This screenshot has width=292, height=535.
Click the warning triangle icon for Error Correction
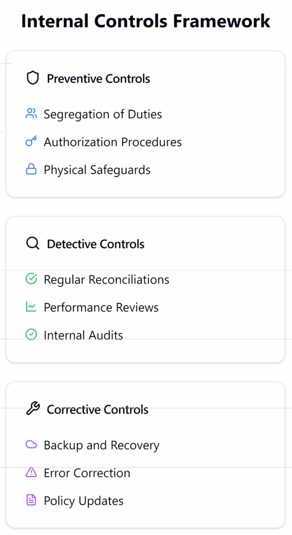click(x=31, y=472)
